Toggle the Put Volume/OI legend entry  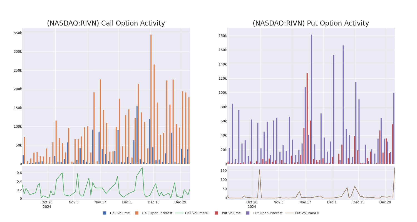(x=302, y=213)
